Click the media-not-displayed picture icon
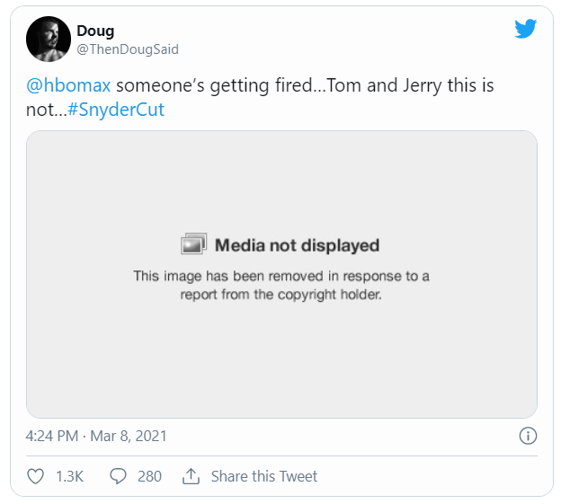 pos(194,244)
